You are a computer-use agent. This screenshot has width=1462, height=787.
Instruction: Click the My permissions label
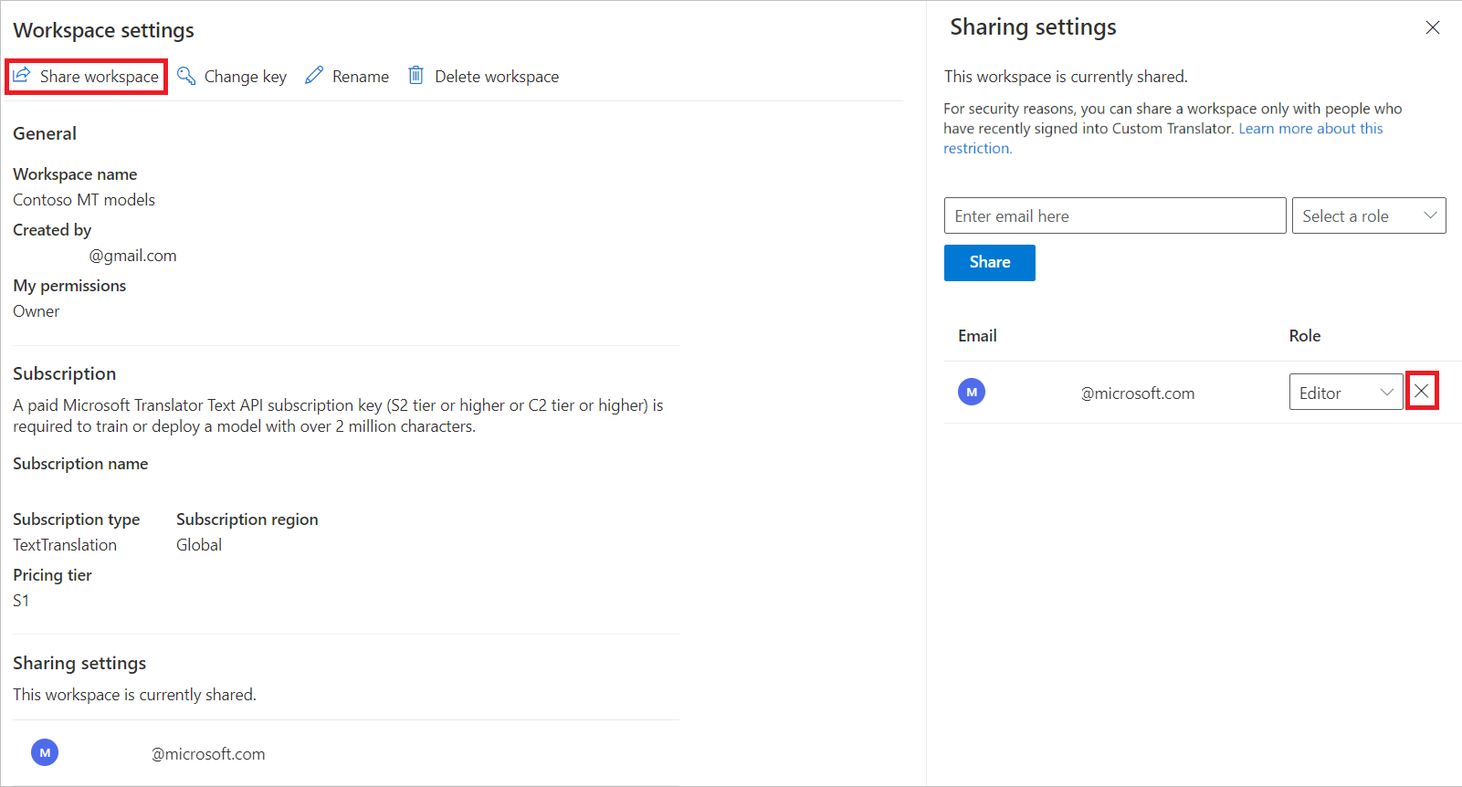(x=69, y=286)
